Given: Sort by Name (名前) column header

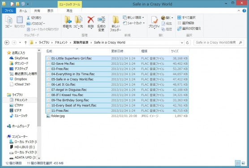Looking at the screenshot, I should click(x=77, y=51).
